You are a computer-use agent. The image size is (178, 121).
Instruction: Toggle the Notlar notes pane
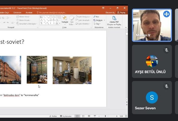click(53, 116)
